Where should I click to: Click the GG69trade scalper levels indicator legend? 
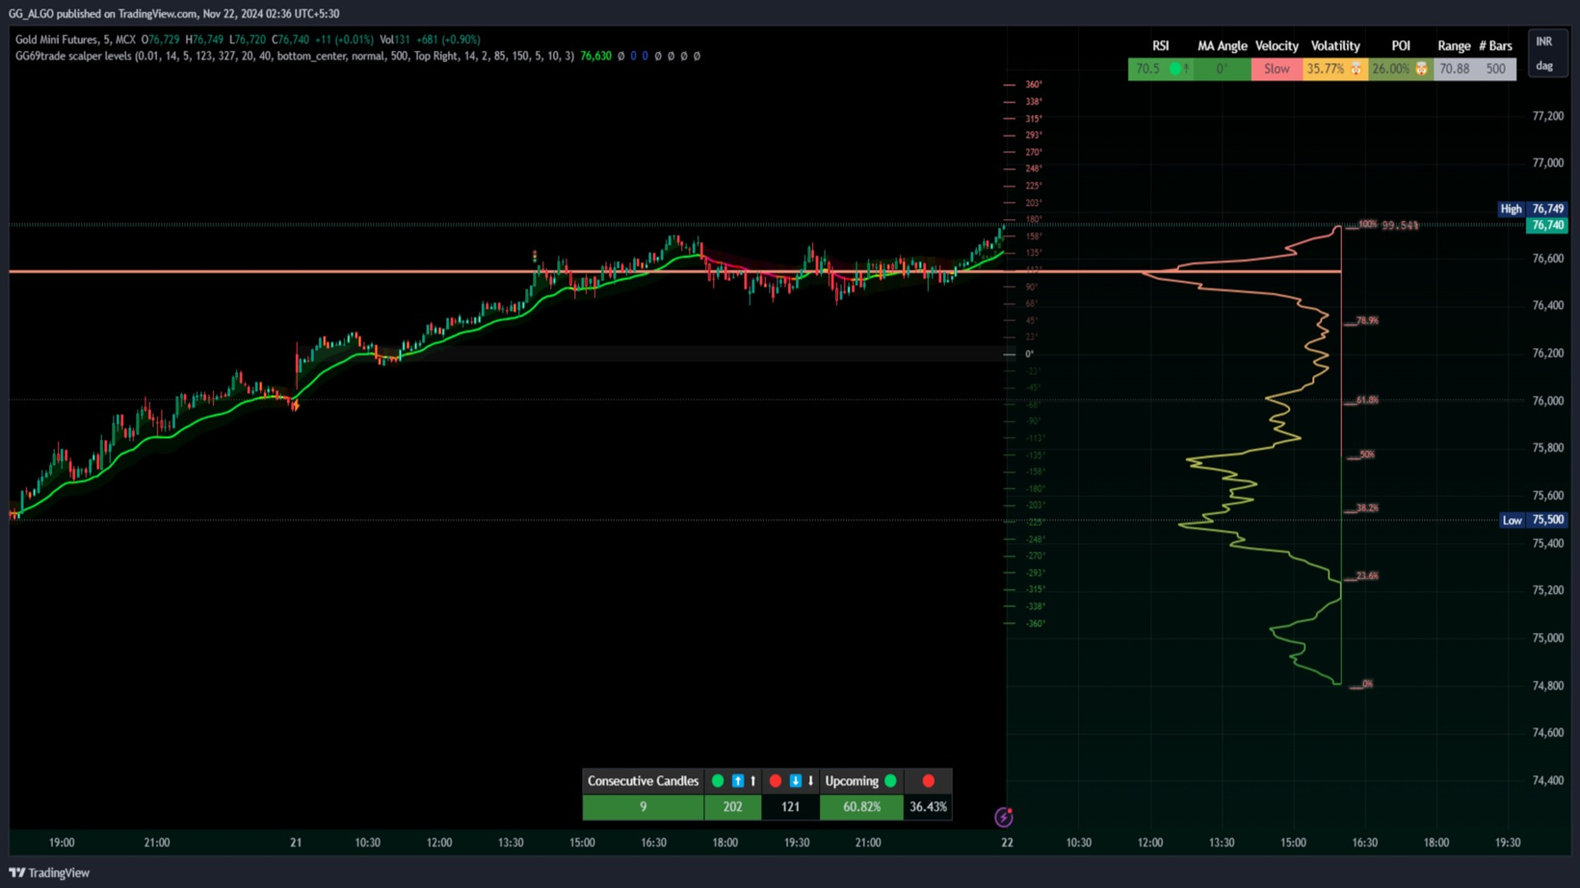click(294, 56)
